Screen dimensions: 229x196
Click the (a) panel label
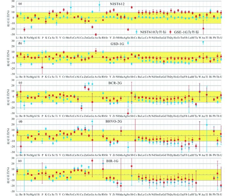[x=21, y=4]
